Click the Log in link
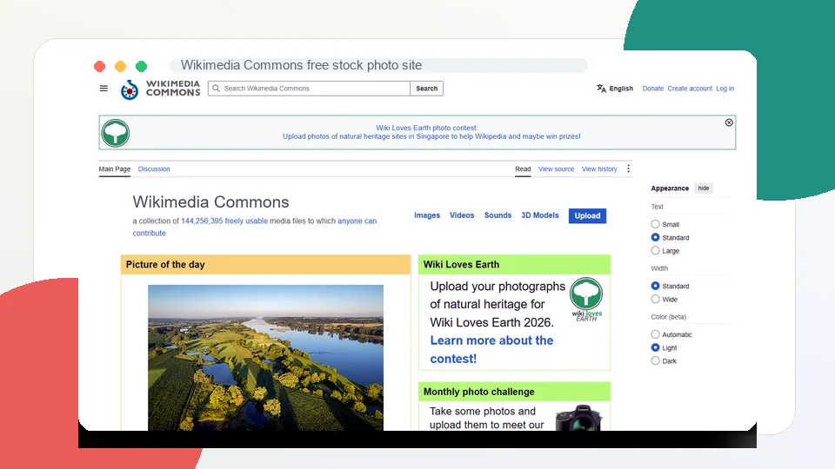 (725, 89)
